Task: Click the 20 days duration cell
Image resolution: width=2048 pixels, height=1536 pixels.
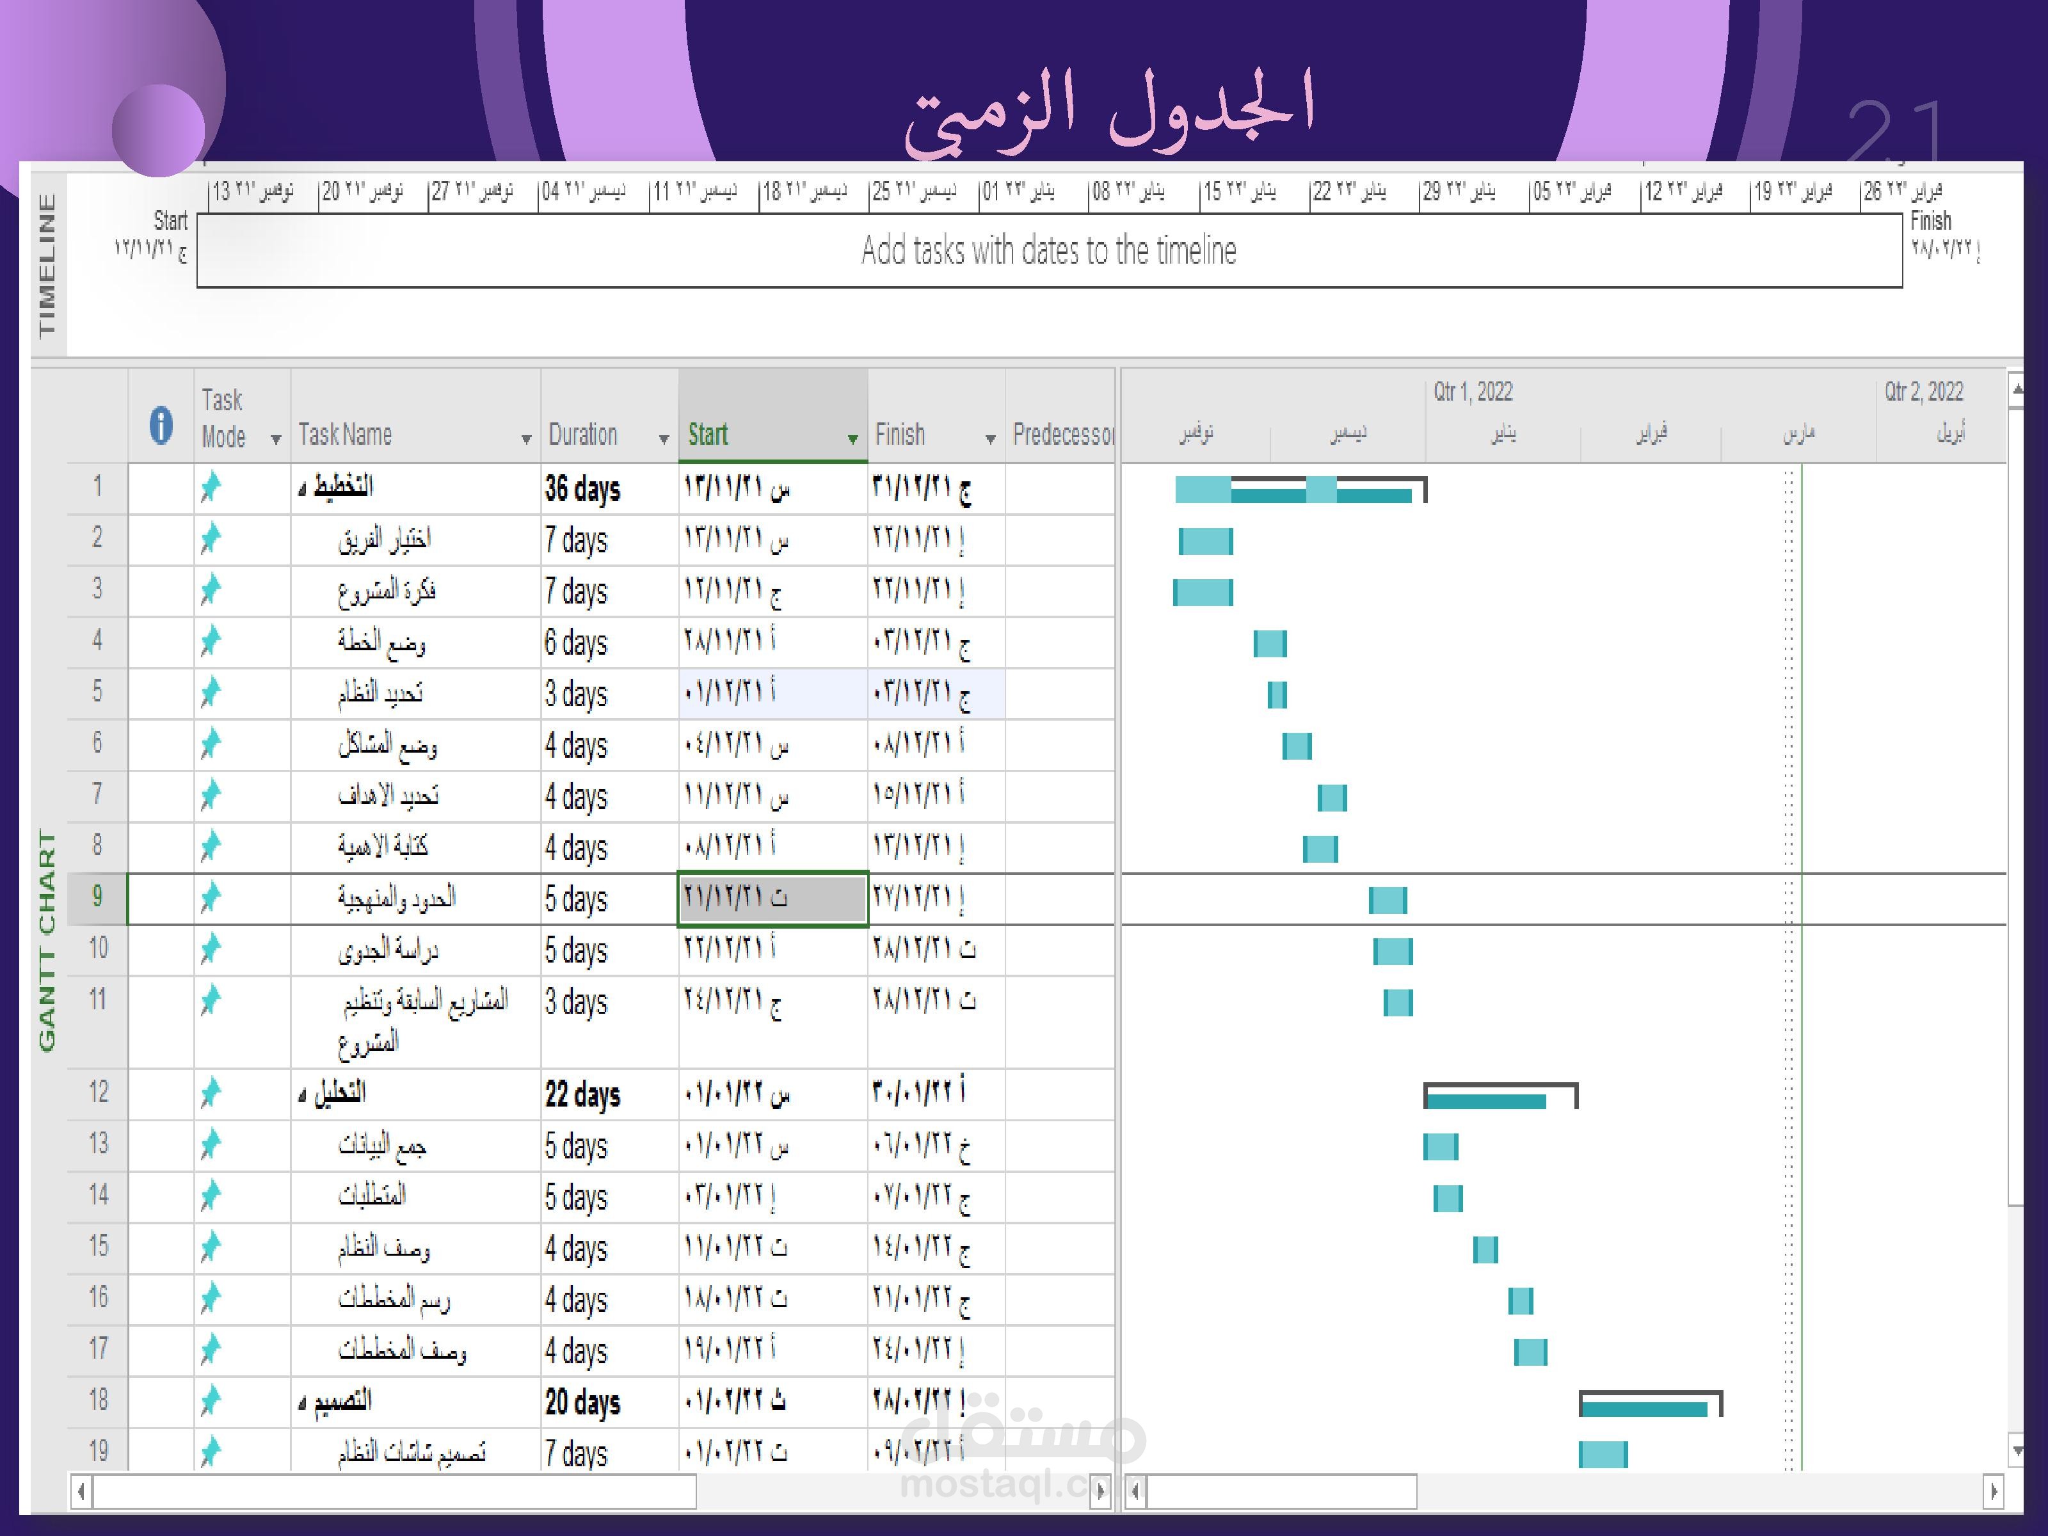Action: coord(610,1402)
